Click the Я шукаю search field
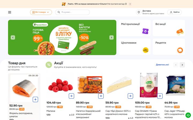Viewport: 193px width, 120px height. click(x=72, y=12)
